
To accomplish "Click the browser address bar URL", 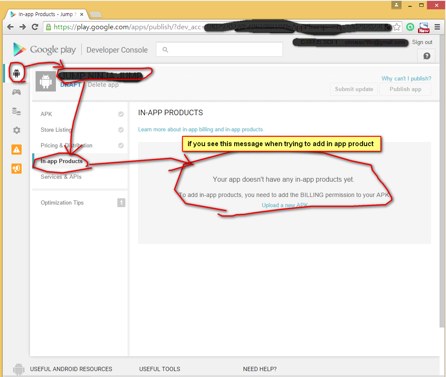I will click(x=222, y=27).
